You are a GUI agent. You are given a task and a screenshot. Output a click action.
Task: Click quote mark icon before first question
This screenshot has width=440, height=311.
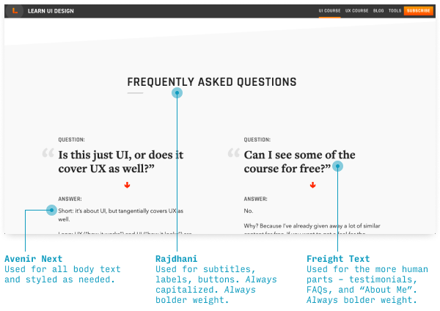(x=48, y=153)
